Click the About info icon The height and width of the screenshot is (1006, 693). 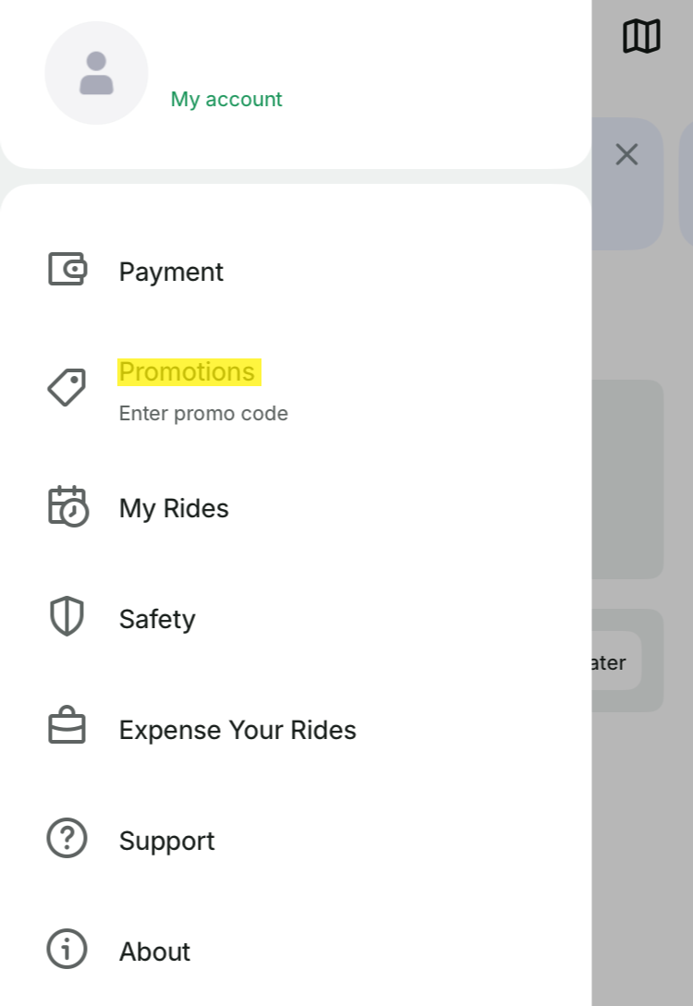[x=67, y=950]
